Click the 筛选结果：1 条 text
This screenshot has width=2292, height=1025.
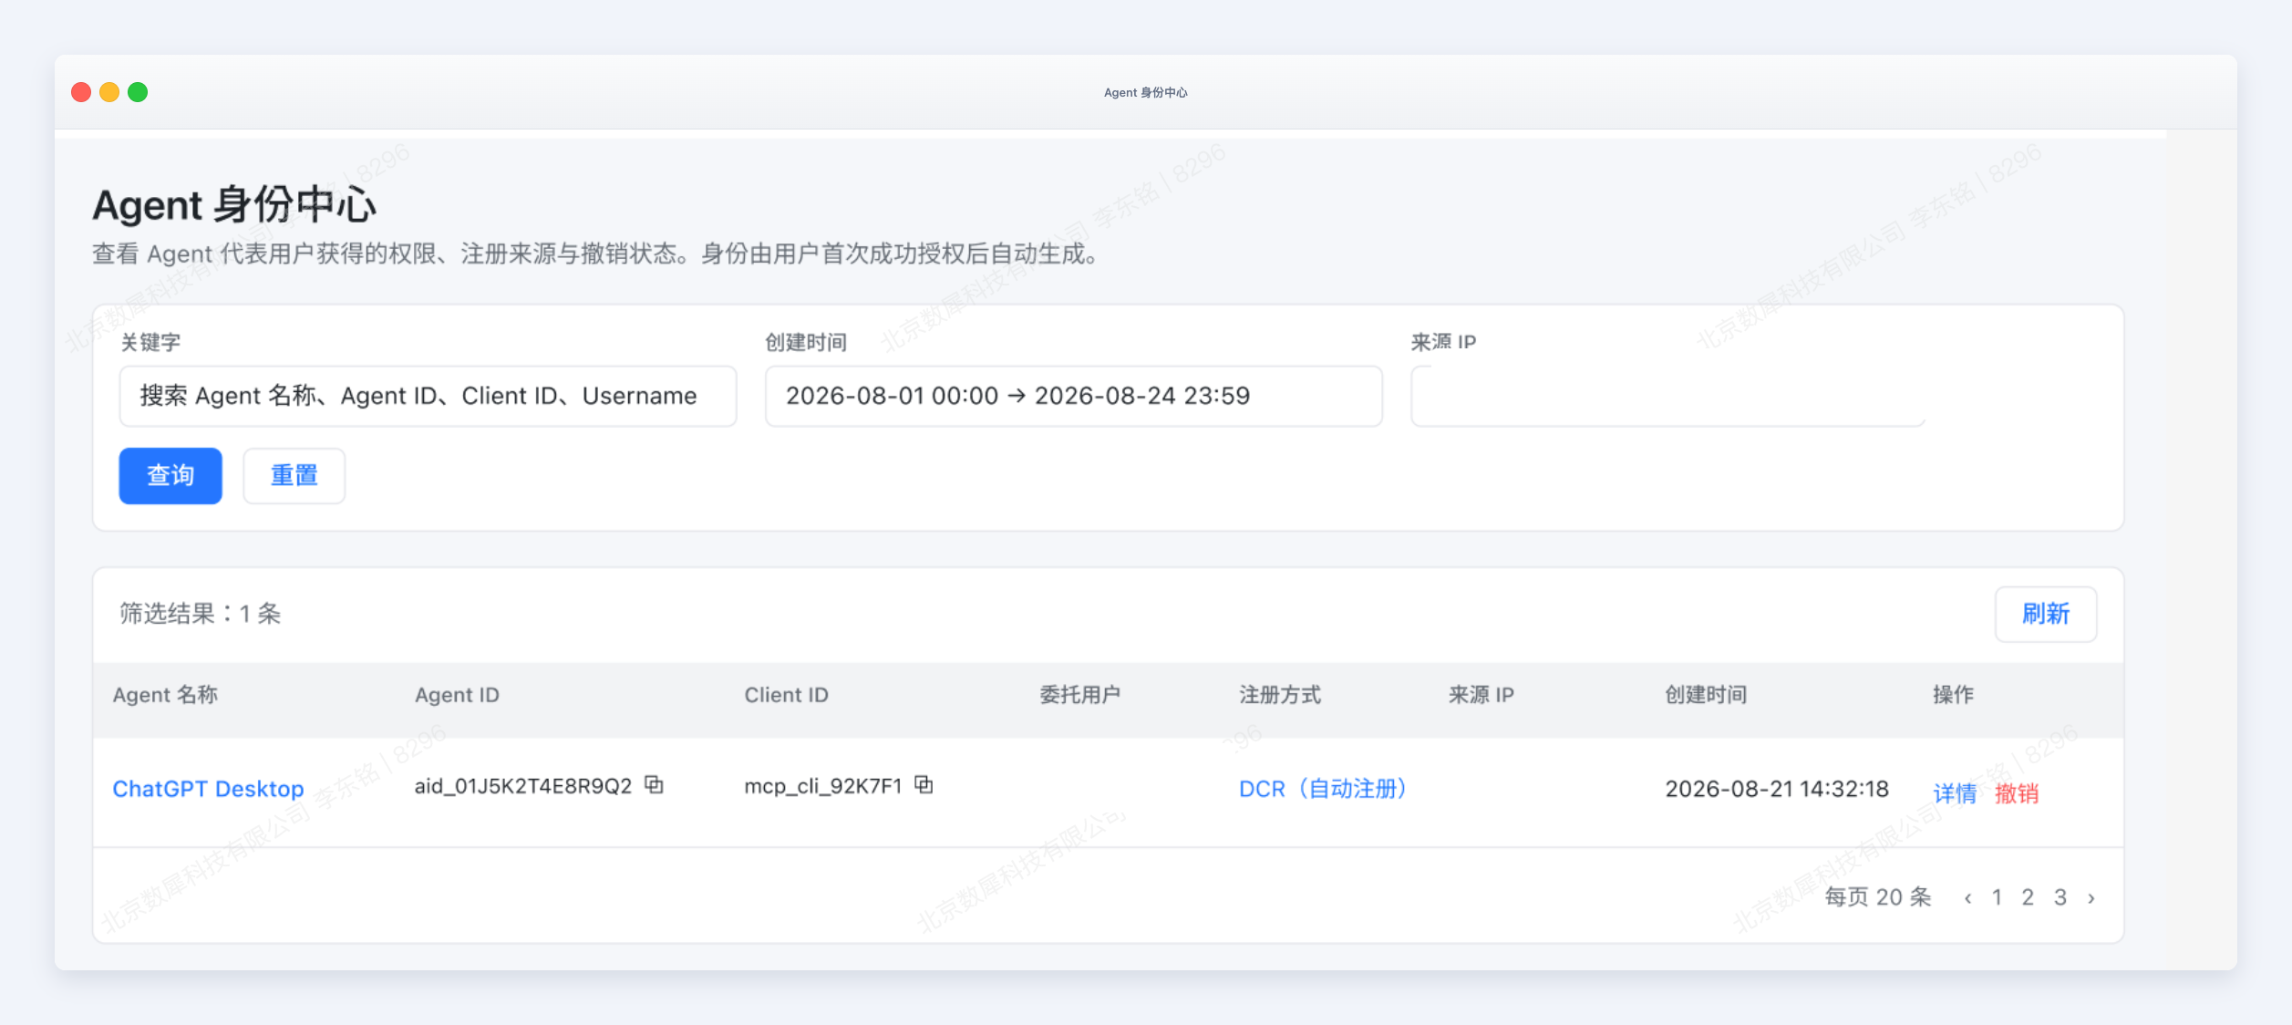pyautogui.click(x=200, y=614)
